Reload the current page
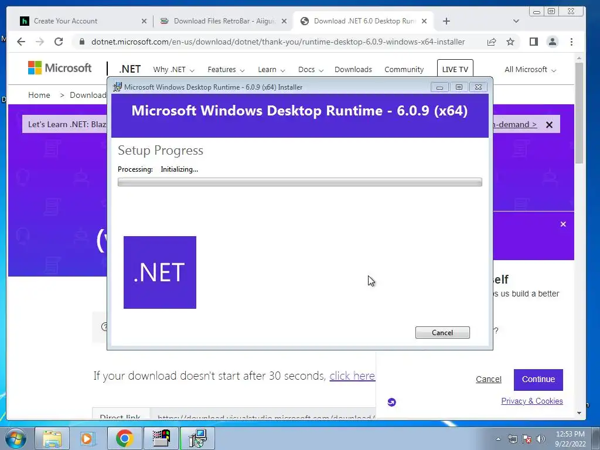This screenshot has width=600, height=450. [59, 42]
